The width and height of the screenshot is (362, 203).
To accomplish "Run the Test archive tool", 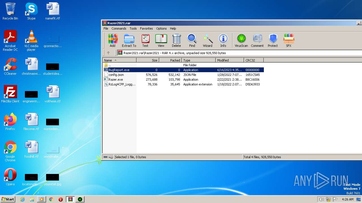I will point(145,40).
